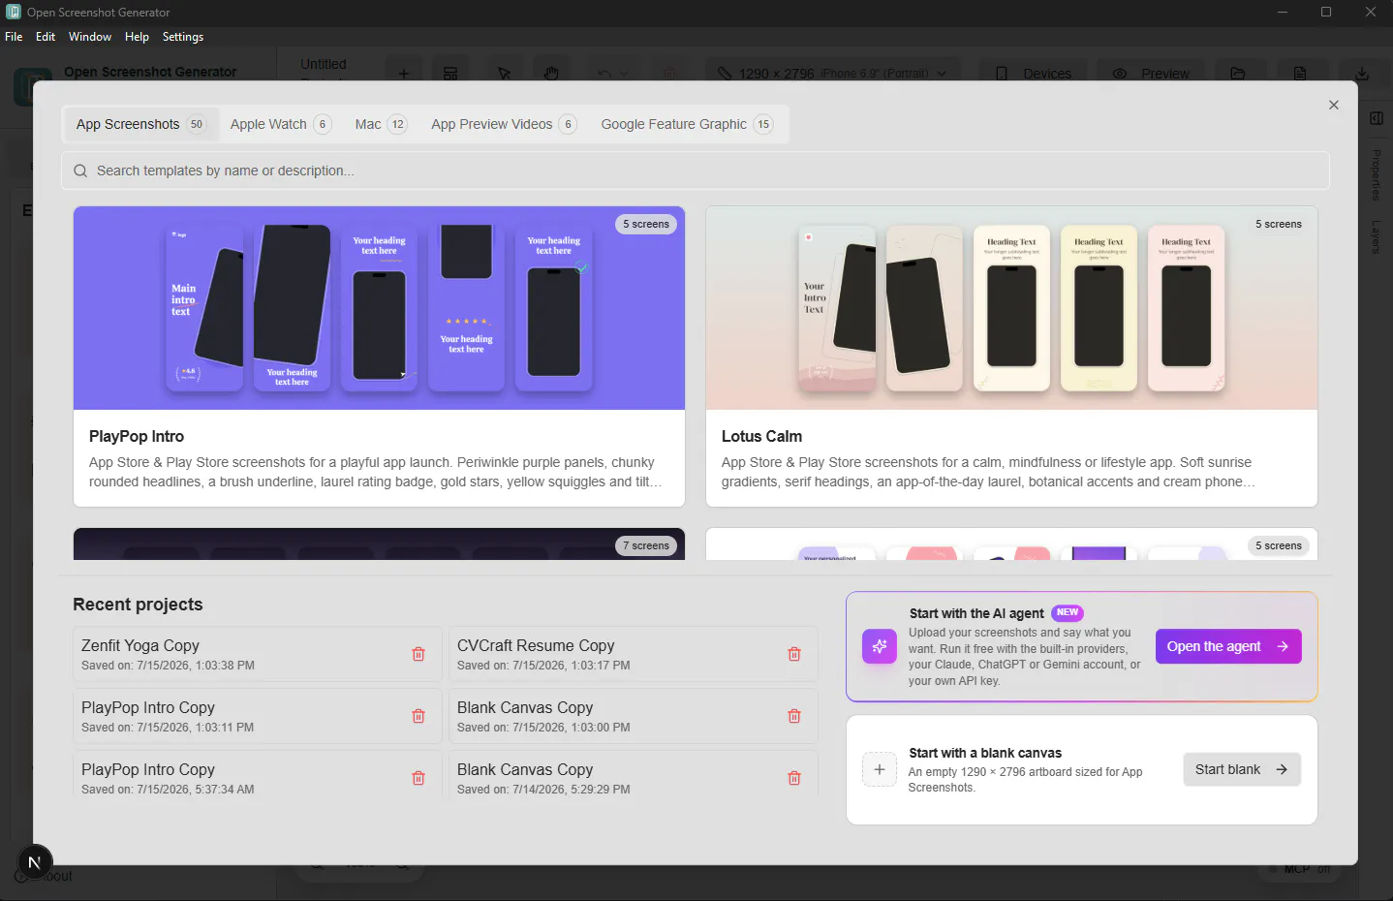Open the Lotus Calm template title
Viewport: 1393px width, 901px height.
(x=761, y=436)
